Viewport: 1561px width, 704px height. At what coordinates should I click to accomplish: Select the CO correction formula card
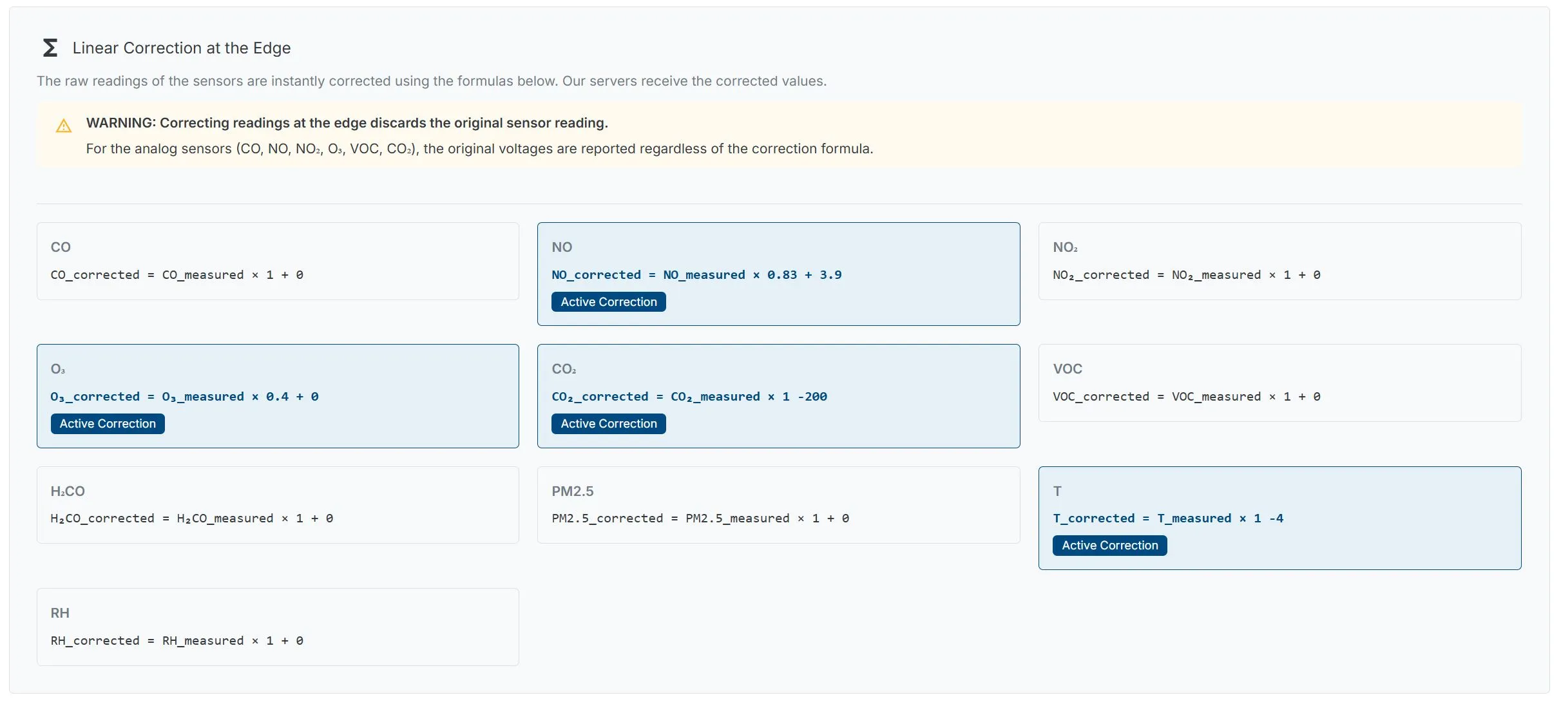click(x=278, y=261)
